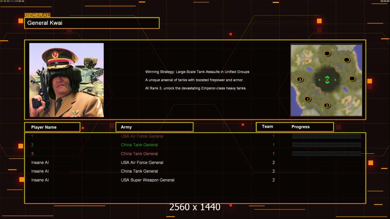This screenshot has width=390, height=219.
Task: Click start position 2 marker on minimap
Action: 327,105
